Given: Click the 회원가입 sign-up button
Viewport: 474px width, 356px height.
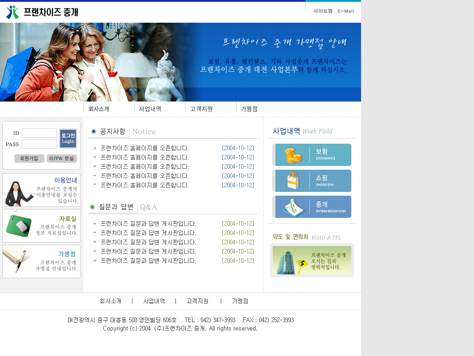Looking at the screenshot, I should click(29, 159).
